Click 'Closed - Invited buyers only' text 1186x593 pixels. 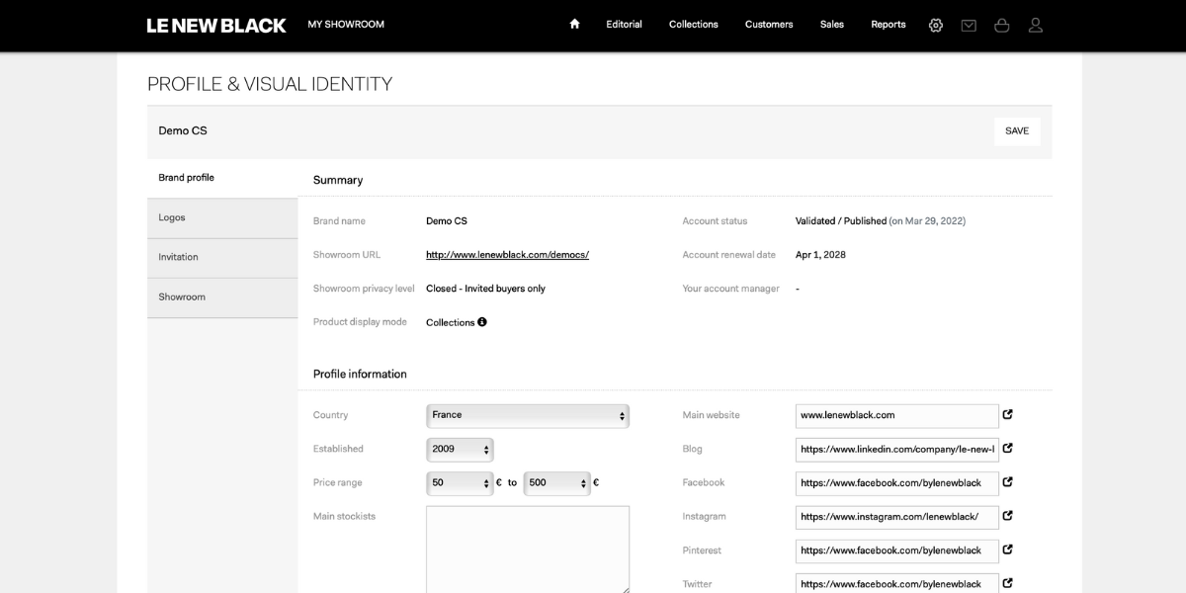pos(485,289)
